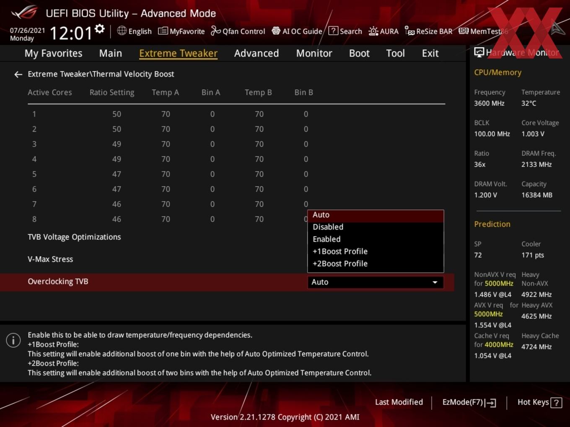Click the Heavy Non-AVX 4922 MHz value
The image size is (570, 427).
click(x=536, y=295)
